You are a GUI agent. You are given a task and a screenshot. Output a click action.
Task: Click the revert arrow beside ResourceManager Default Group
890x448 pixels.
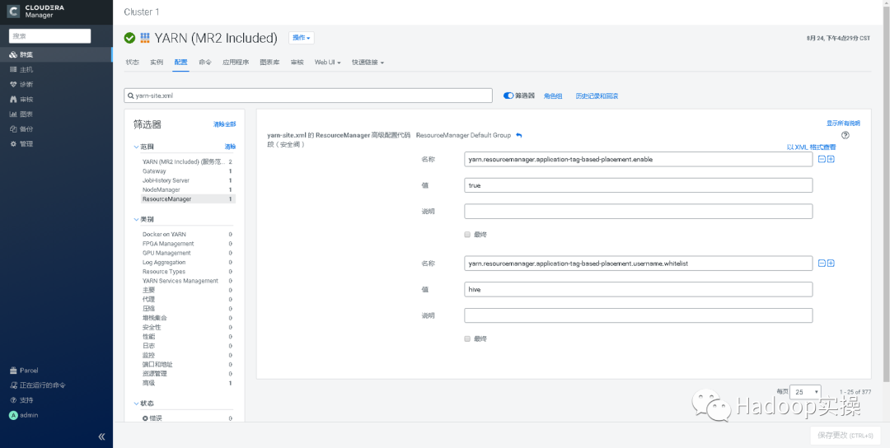(519, 135)
